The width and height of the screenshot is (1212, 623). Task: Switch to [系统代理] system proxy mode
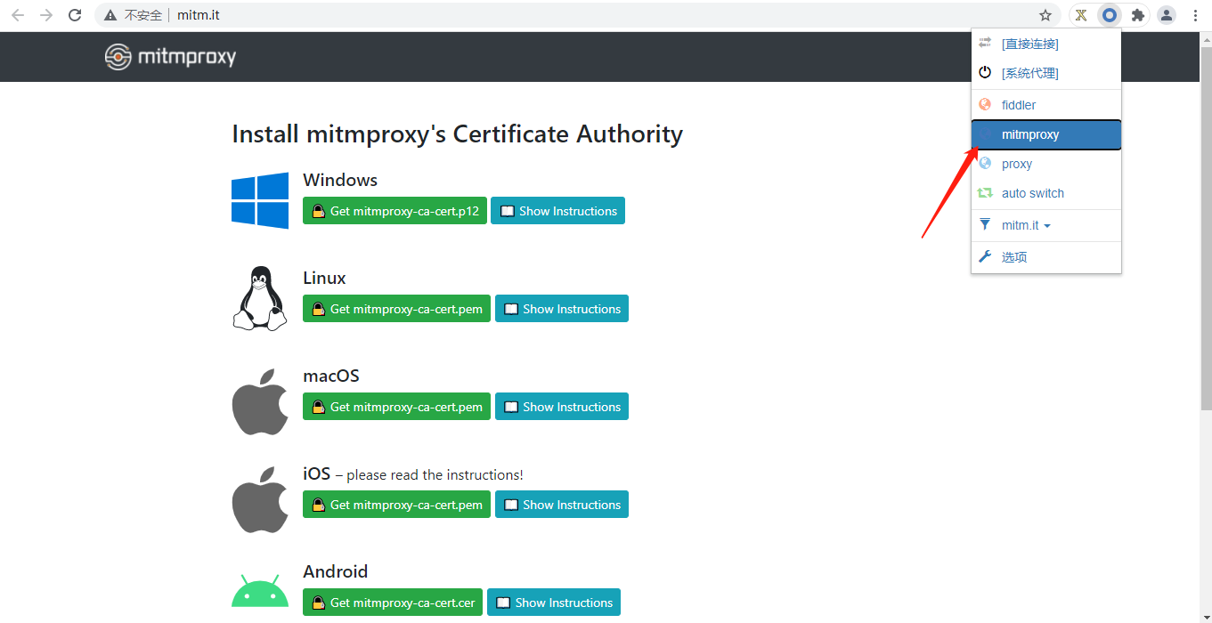coord(1029,72)
